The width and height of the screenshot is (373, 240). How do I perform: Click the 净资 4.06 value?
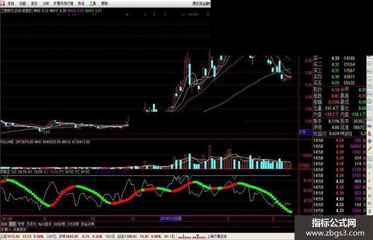336,127
